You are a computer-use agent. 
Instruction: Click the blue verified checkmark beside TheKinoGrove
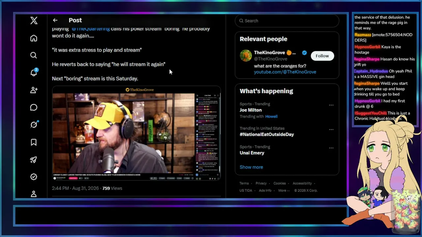[304, 53]
